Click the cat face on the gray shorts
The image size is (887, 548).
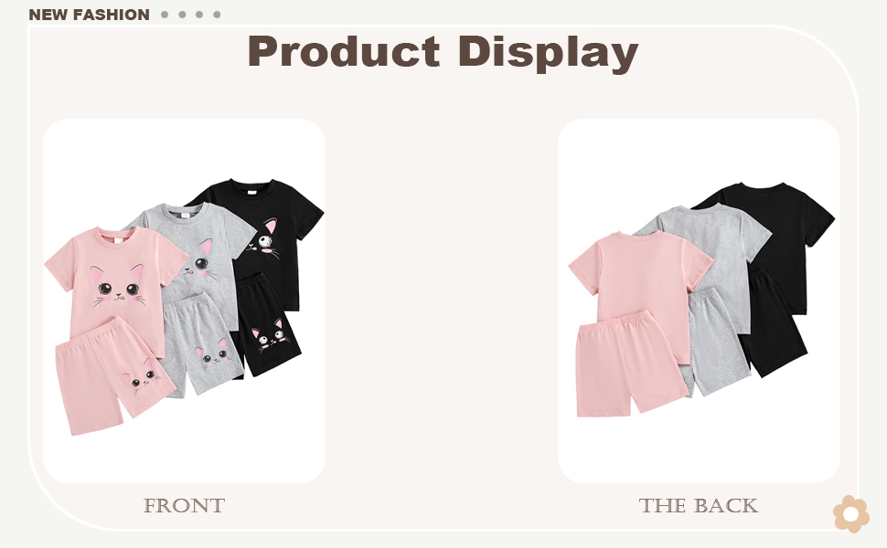point(214,354)
